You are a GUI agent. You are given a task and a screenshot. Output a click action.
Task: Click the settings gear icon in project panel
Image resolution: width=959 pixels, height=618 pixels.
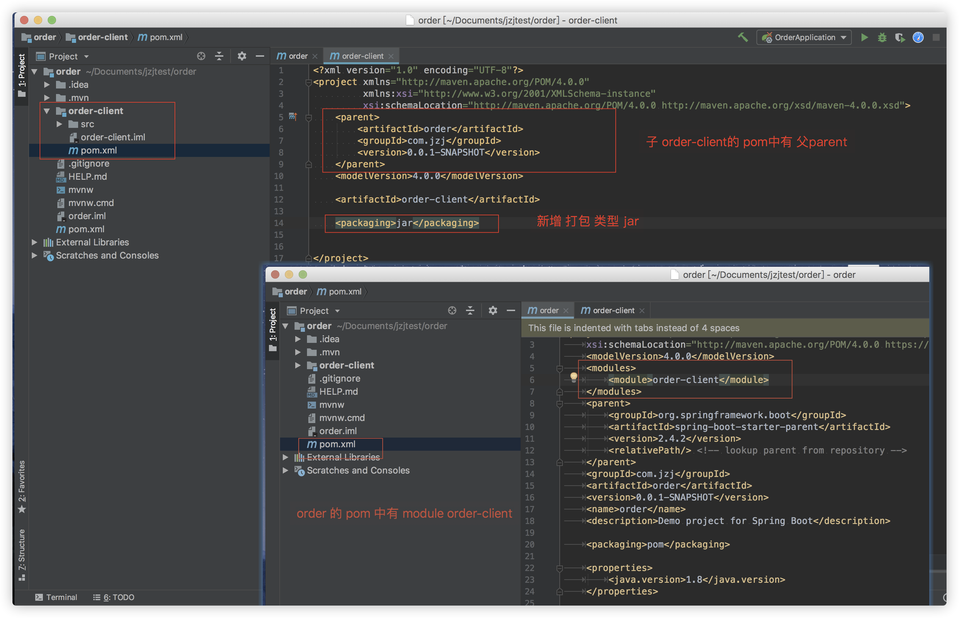(243, 57)
